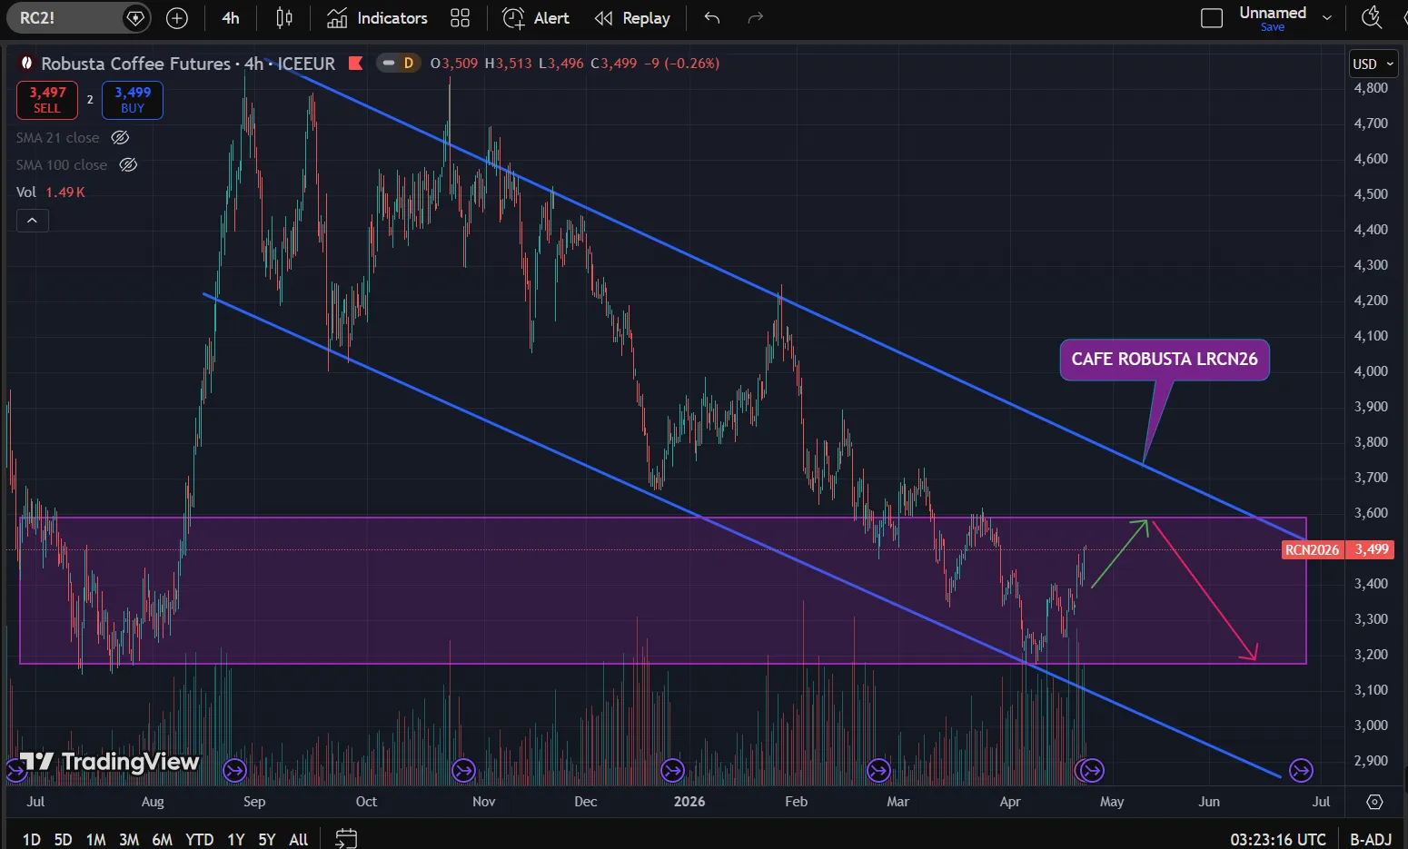Expand the Unnamed layout dropdown arrow
1408x849 pixels.
(x=1327, y=18)
